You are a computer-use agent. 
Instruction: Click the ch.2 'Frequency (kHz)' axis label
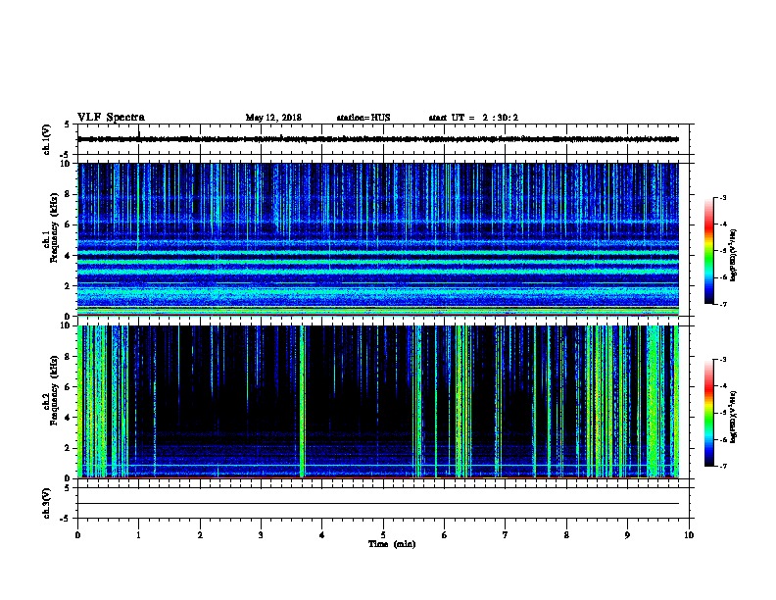(x=54, y=390)
